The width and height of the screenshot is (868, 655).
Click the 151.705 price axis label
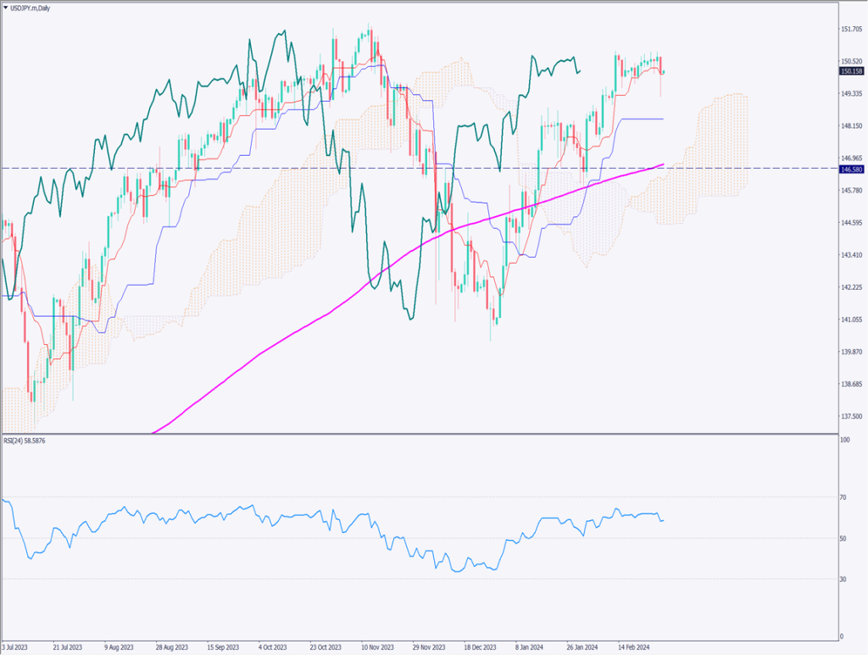(850, 30)
